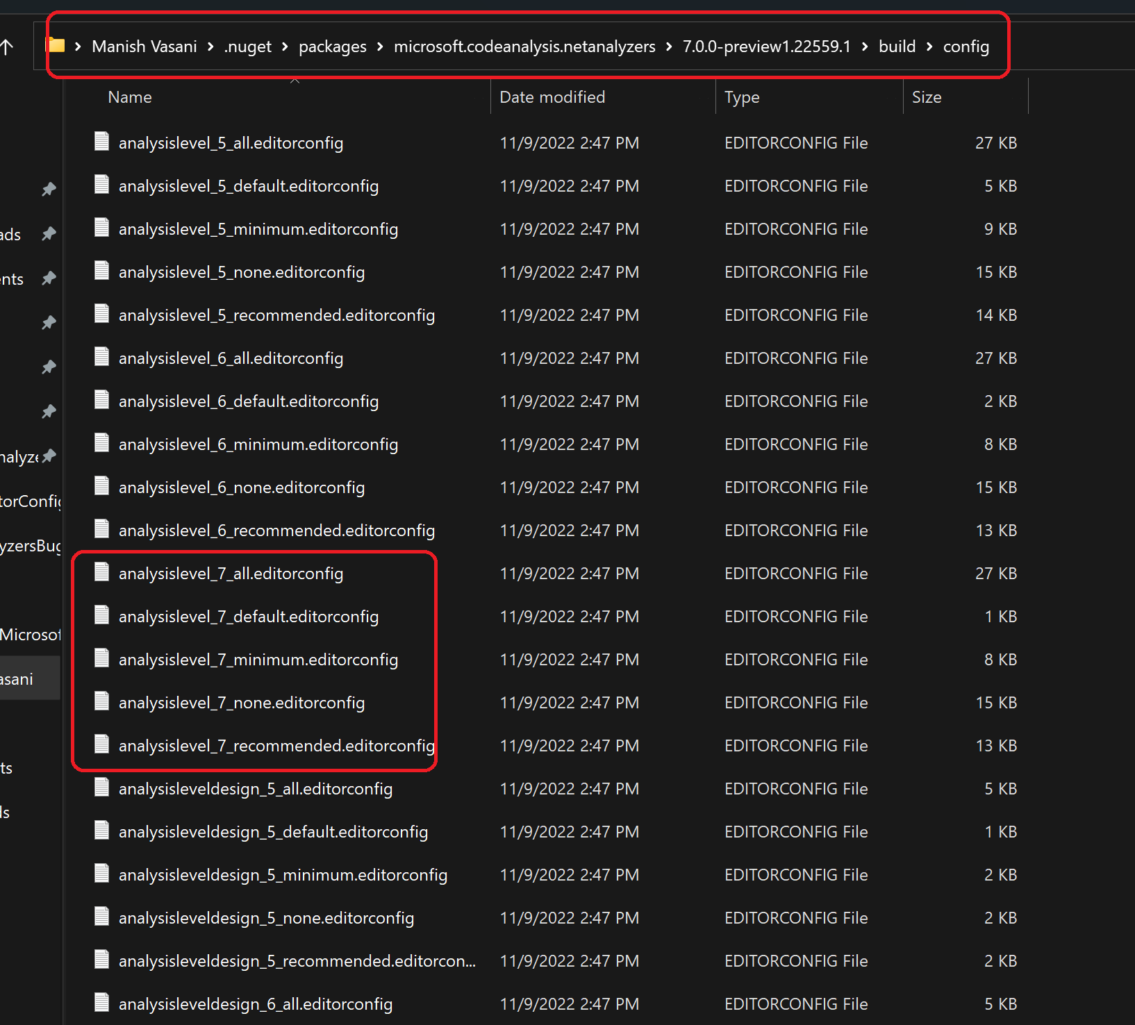Unpin the Downloads entry in the sidebar

[x=48, y=234]
